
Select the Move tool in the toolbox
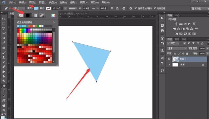tap(4, 19)
